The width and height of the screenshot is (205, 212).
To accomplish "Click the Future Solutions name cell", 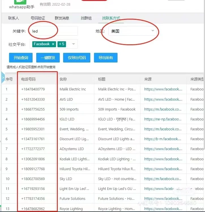I will (72, 198).
